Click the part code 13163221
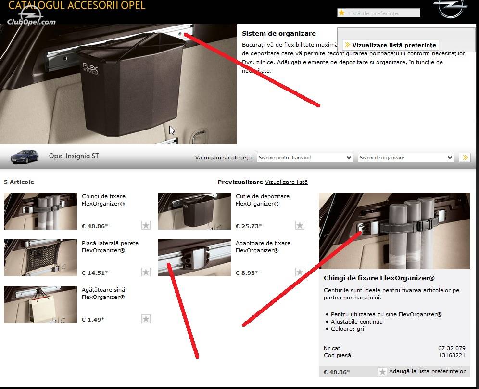This screenshot has width=479, height=389. (452, 355)
